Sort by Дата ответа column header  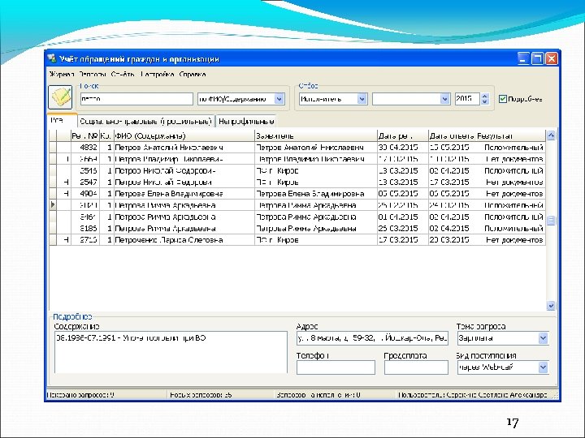click(452, 136)
